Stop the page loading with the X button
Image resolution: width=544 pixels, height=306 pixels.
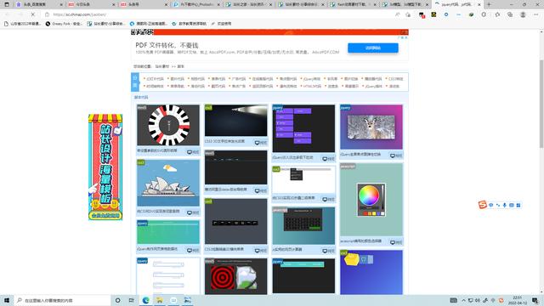[x=33, y=14]
